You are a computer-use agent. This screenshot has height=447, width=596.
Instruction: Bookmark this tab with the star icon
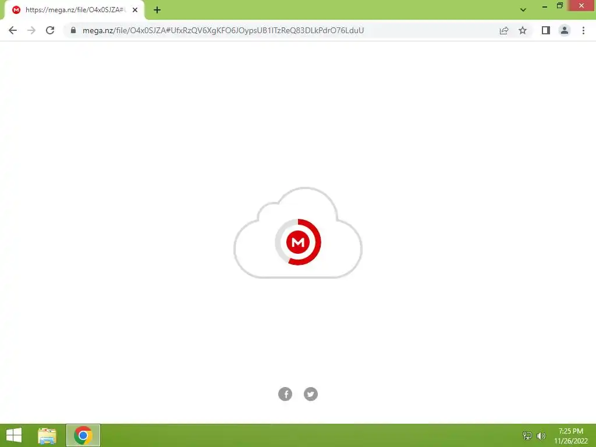pyautogui.click(x=523, y=30)
